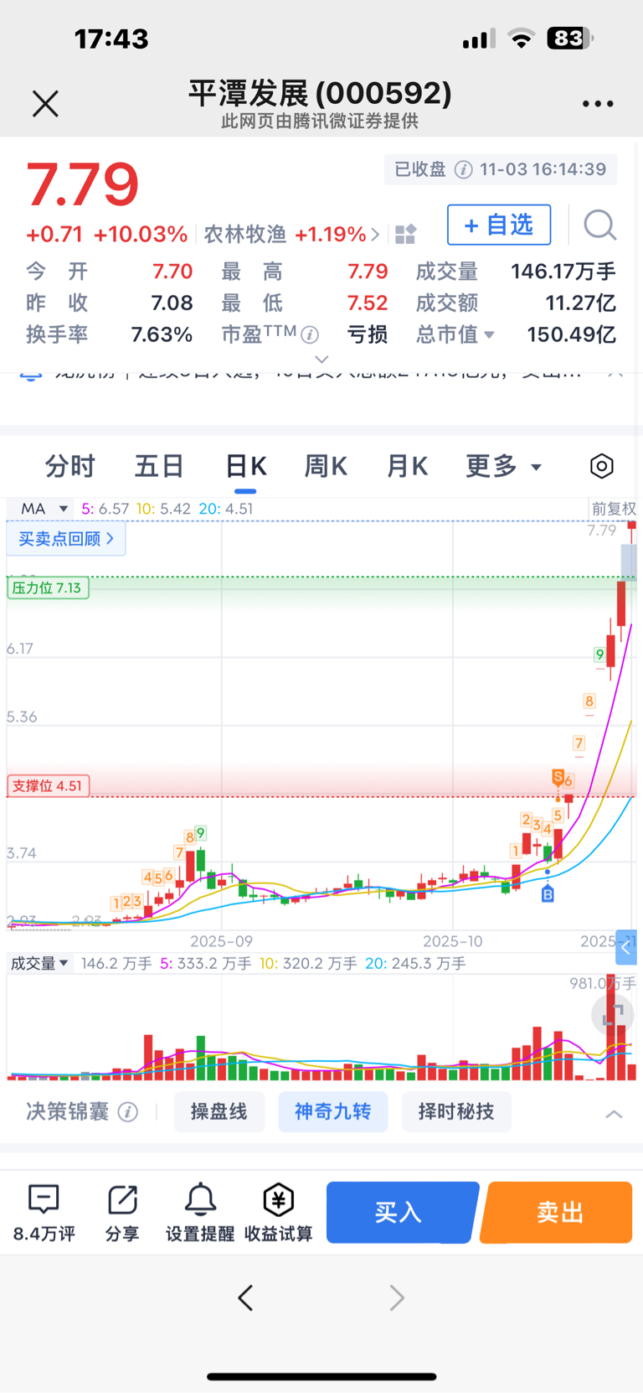Image resolution: width=643 pixels, height=1393 pixels.
Task: Tap the info icon next to 已收盘
Action: coord(463,169)
